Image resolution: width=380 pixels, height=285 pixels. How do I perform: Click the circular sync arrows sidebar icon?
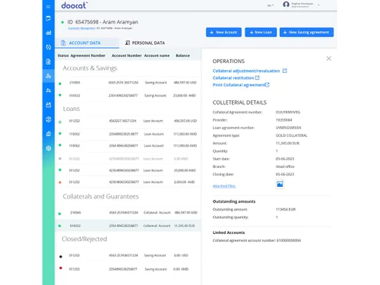coord(49,47)
